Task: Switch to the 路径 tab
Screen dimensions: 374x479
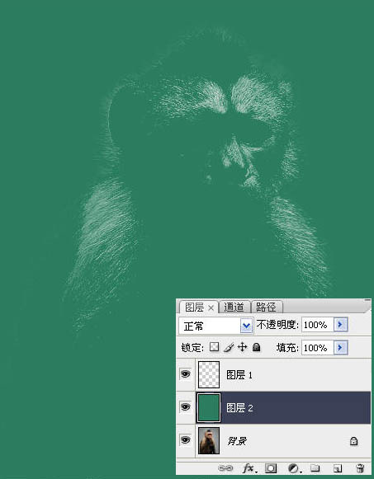Action: point(267,307)
